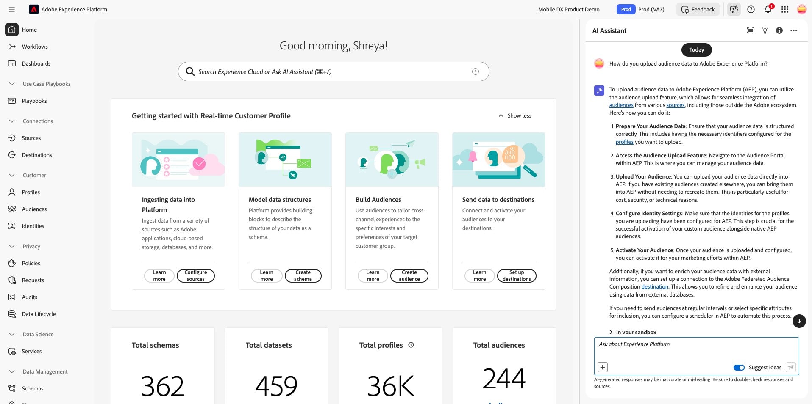Click the Services icon in sidebar
Image resolution: width=812 pixels, height=404 pixels.
[x=12, y=351]
